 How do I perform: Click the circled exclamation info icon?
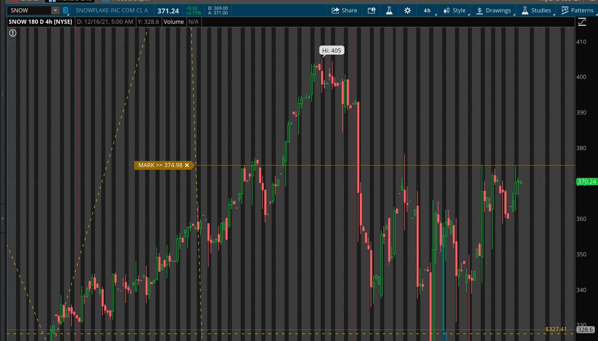click(x=12, y=33)
